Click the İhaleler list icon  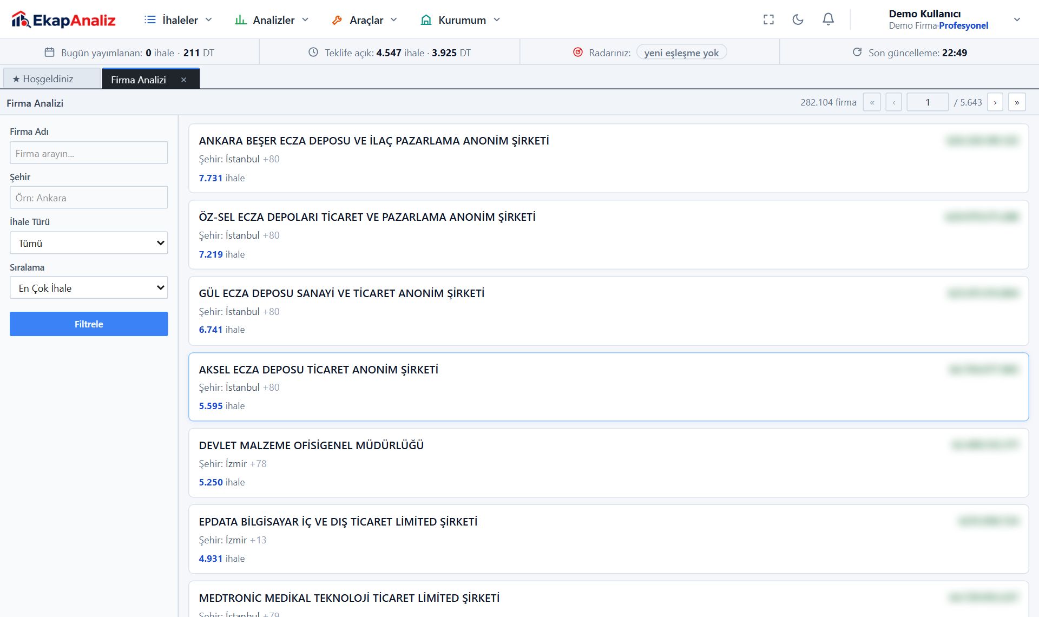[x=150, y=20]
